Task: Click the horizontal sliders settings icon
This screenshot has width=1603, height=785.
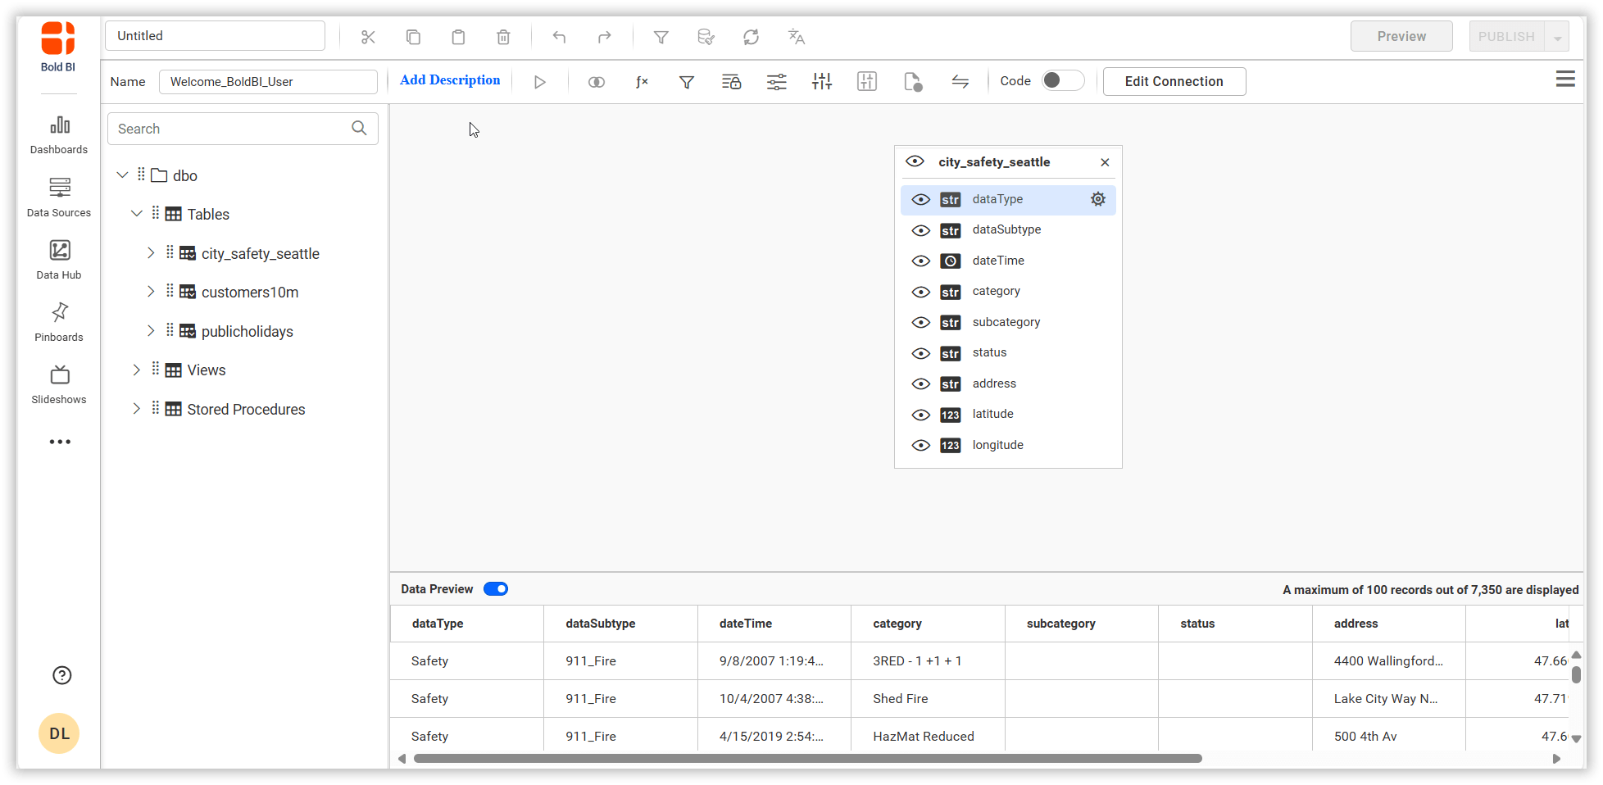Action: [776, 82]
